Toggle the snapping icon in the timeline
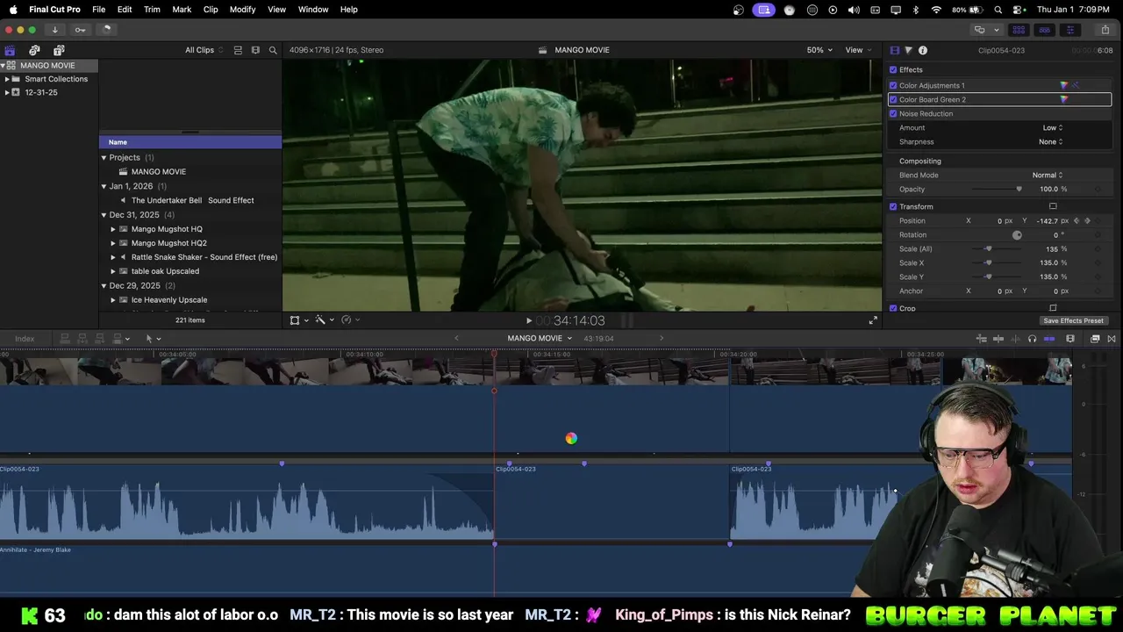1123x632 pixels. point(1048,339)
